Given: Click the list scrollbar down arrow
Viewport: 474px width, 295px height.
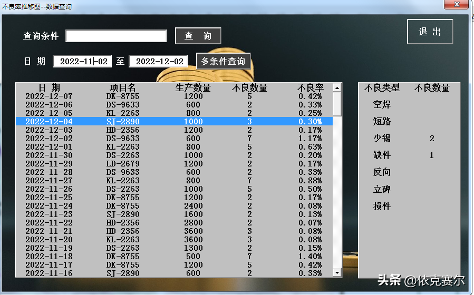Looking at the screenshot, I should click(337, 273).
